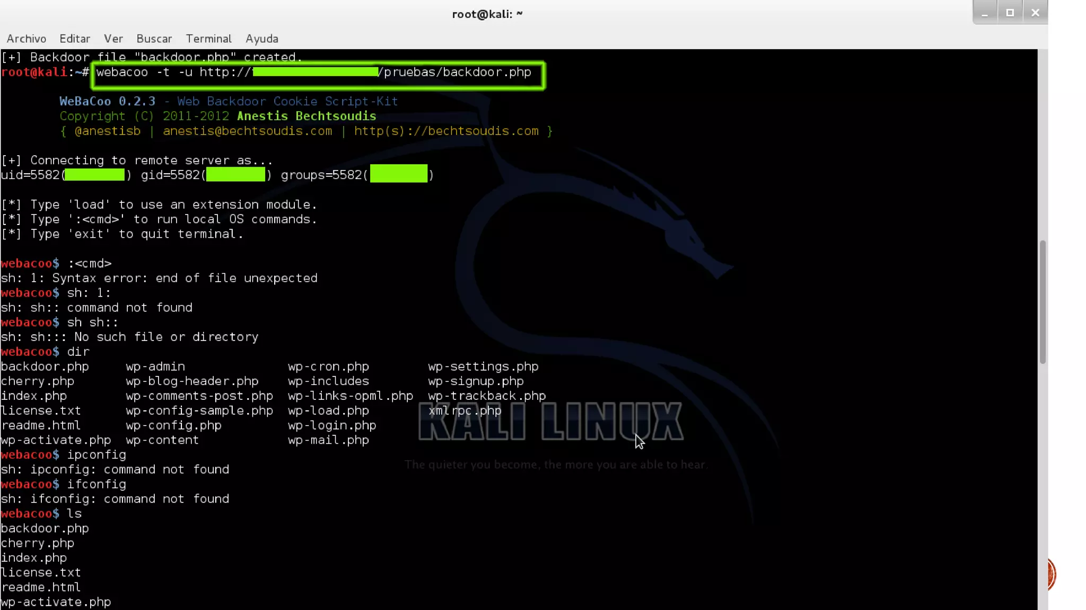The image size is (1086, 610).
Task: Open the Archivo menu
Action: point(26,39)
